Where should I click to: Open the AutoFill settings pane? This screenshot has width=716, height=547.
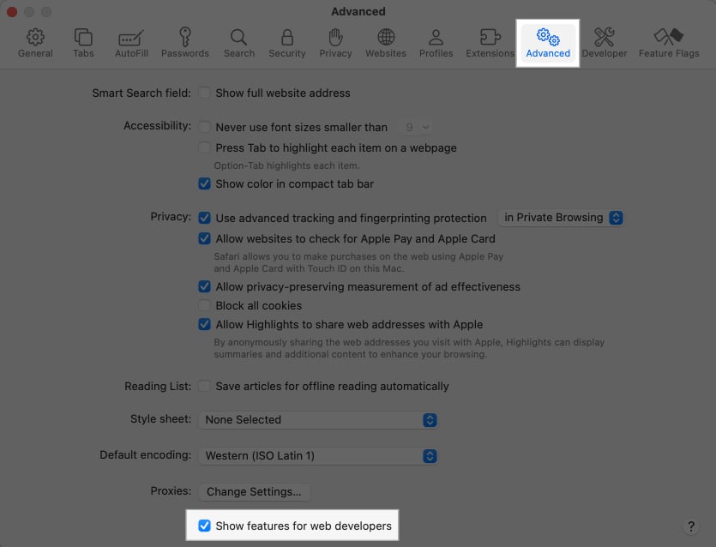(x=131, y=44)
